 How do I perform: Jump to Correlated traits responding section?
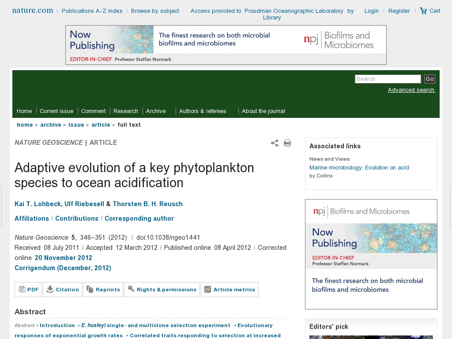[x=205, y=335]
